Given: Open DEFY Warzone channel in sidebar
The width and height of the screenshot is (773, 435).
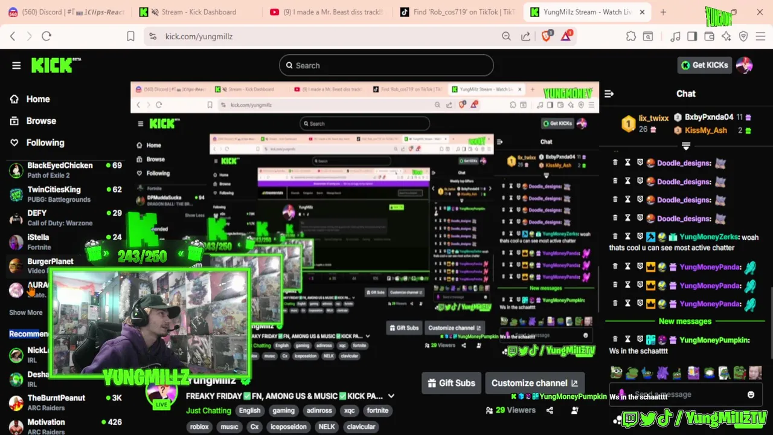Looking at the screenshot, I should tap(65, 218).
